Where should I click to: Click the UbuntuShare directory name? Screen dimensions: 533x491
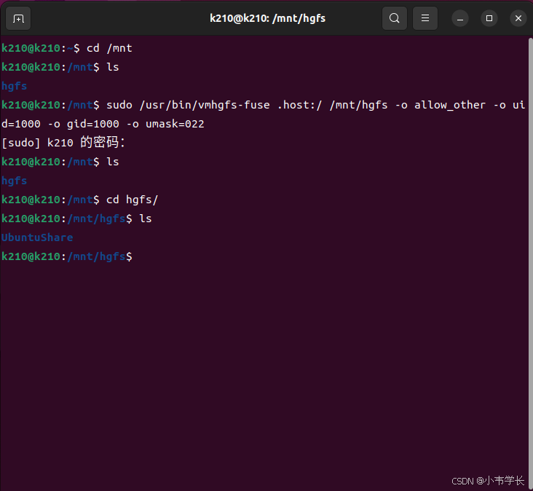coord(37,237)
